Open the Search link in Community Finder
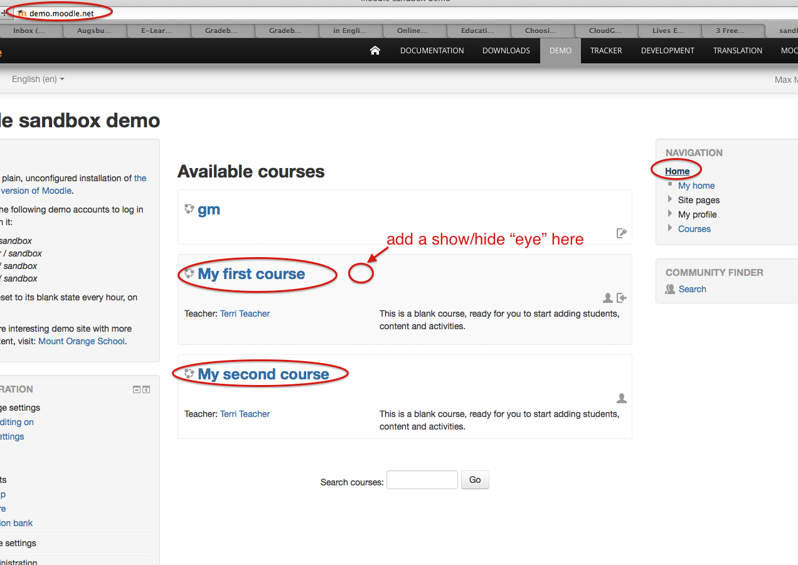Image resolution: width=798 pixels, height=565 pixels. 693,289
